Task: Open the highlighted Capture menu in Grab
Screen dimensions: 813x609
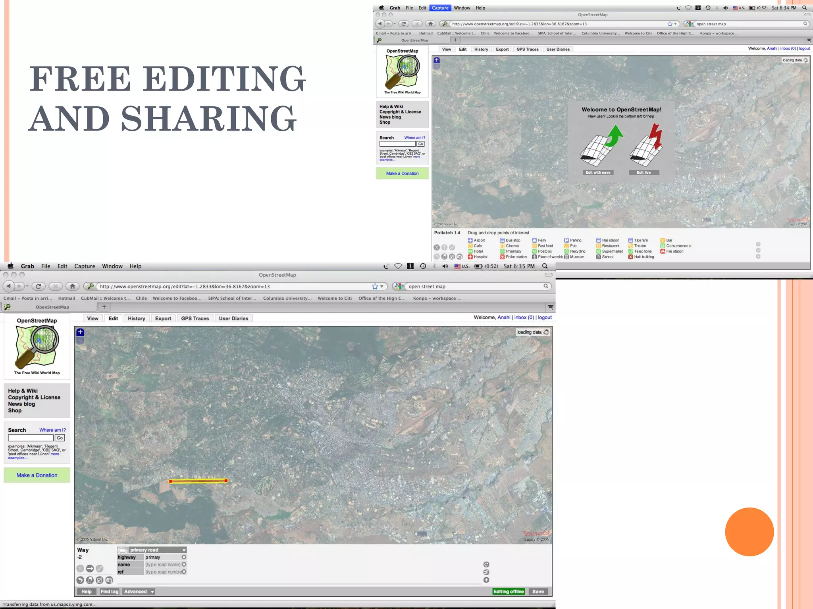Action: click(x=440, y=8)
